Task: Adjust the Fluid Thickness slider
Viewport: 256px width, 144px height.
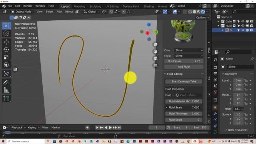Action: click(184, 114)
